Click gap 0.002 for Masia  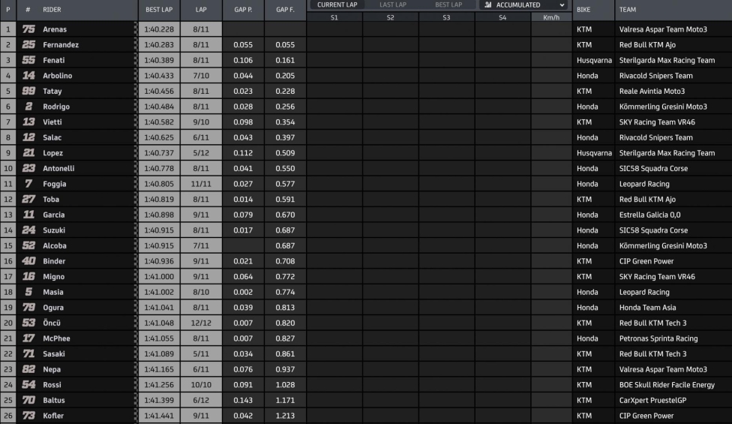coord(243,292)
